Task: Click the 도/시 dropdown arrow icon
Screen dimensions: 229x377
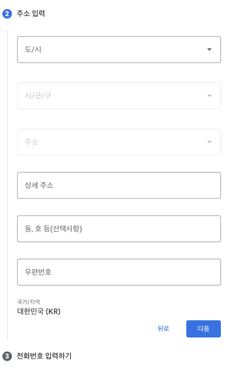Action: pyautogui.click(x=209, y=49)
